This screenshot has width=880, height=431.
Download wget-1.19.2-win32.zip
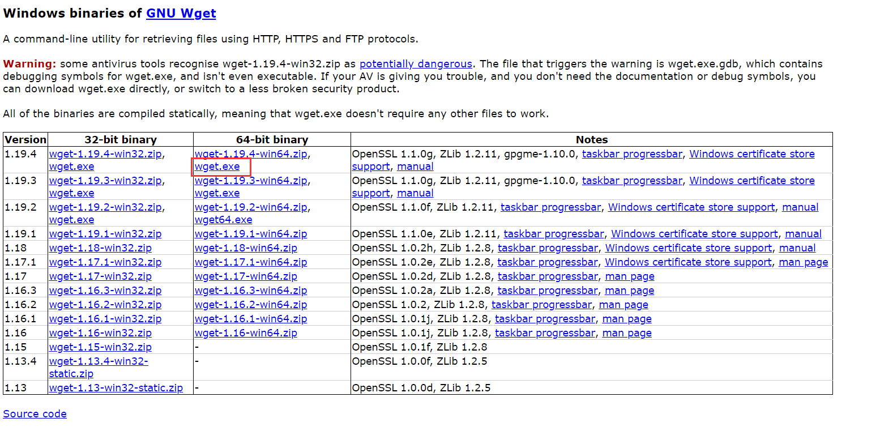tap(105, 207)
